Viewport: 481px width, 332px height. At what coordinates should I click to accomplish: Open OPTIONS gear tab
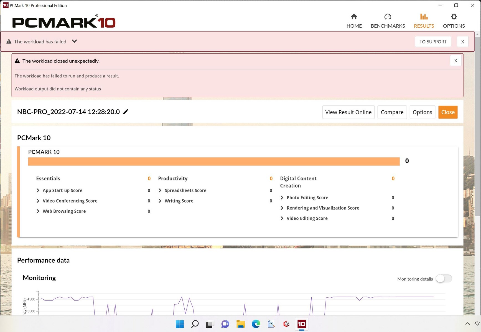click(454, 21)
